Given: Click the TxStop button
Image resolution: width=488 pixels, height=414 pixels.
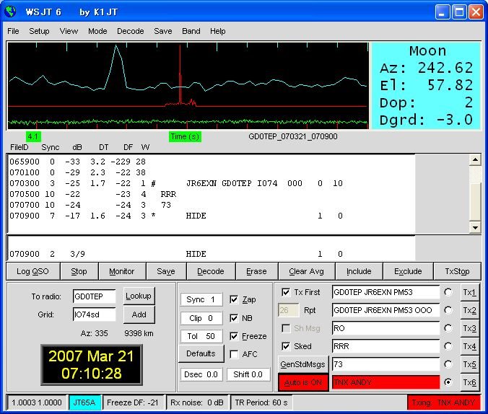Looking at the screenshot, I should point(457,271).
